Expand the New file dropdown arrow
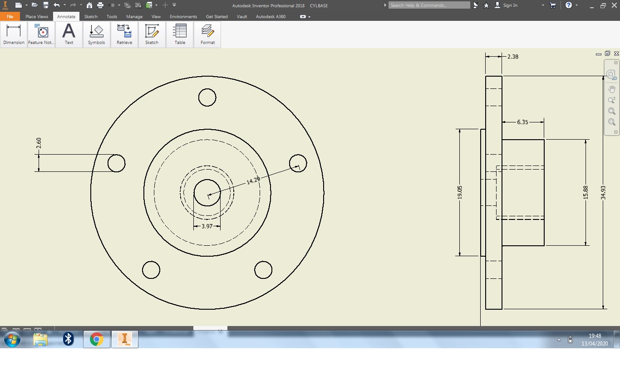The width and height of the screenshot is (620, 370). pyautogui.click(x=26, y=5)
